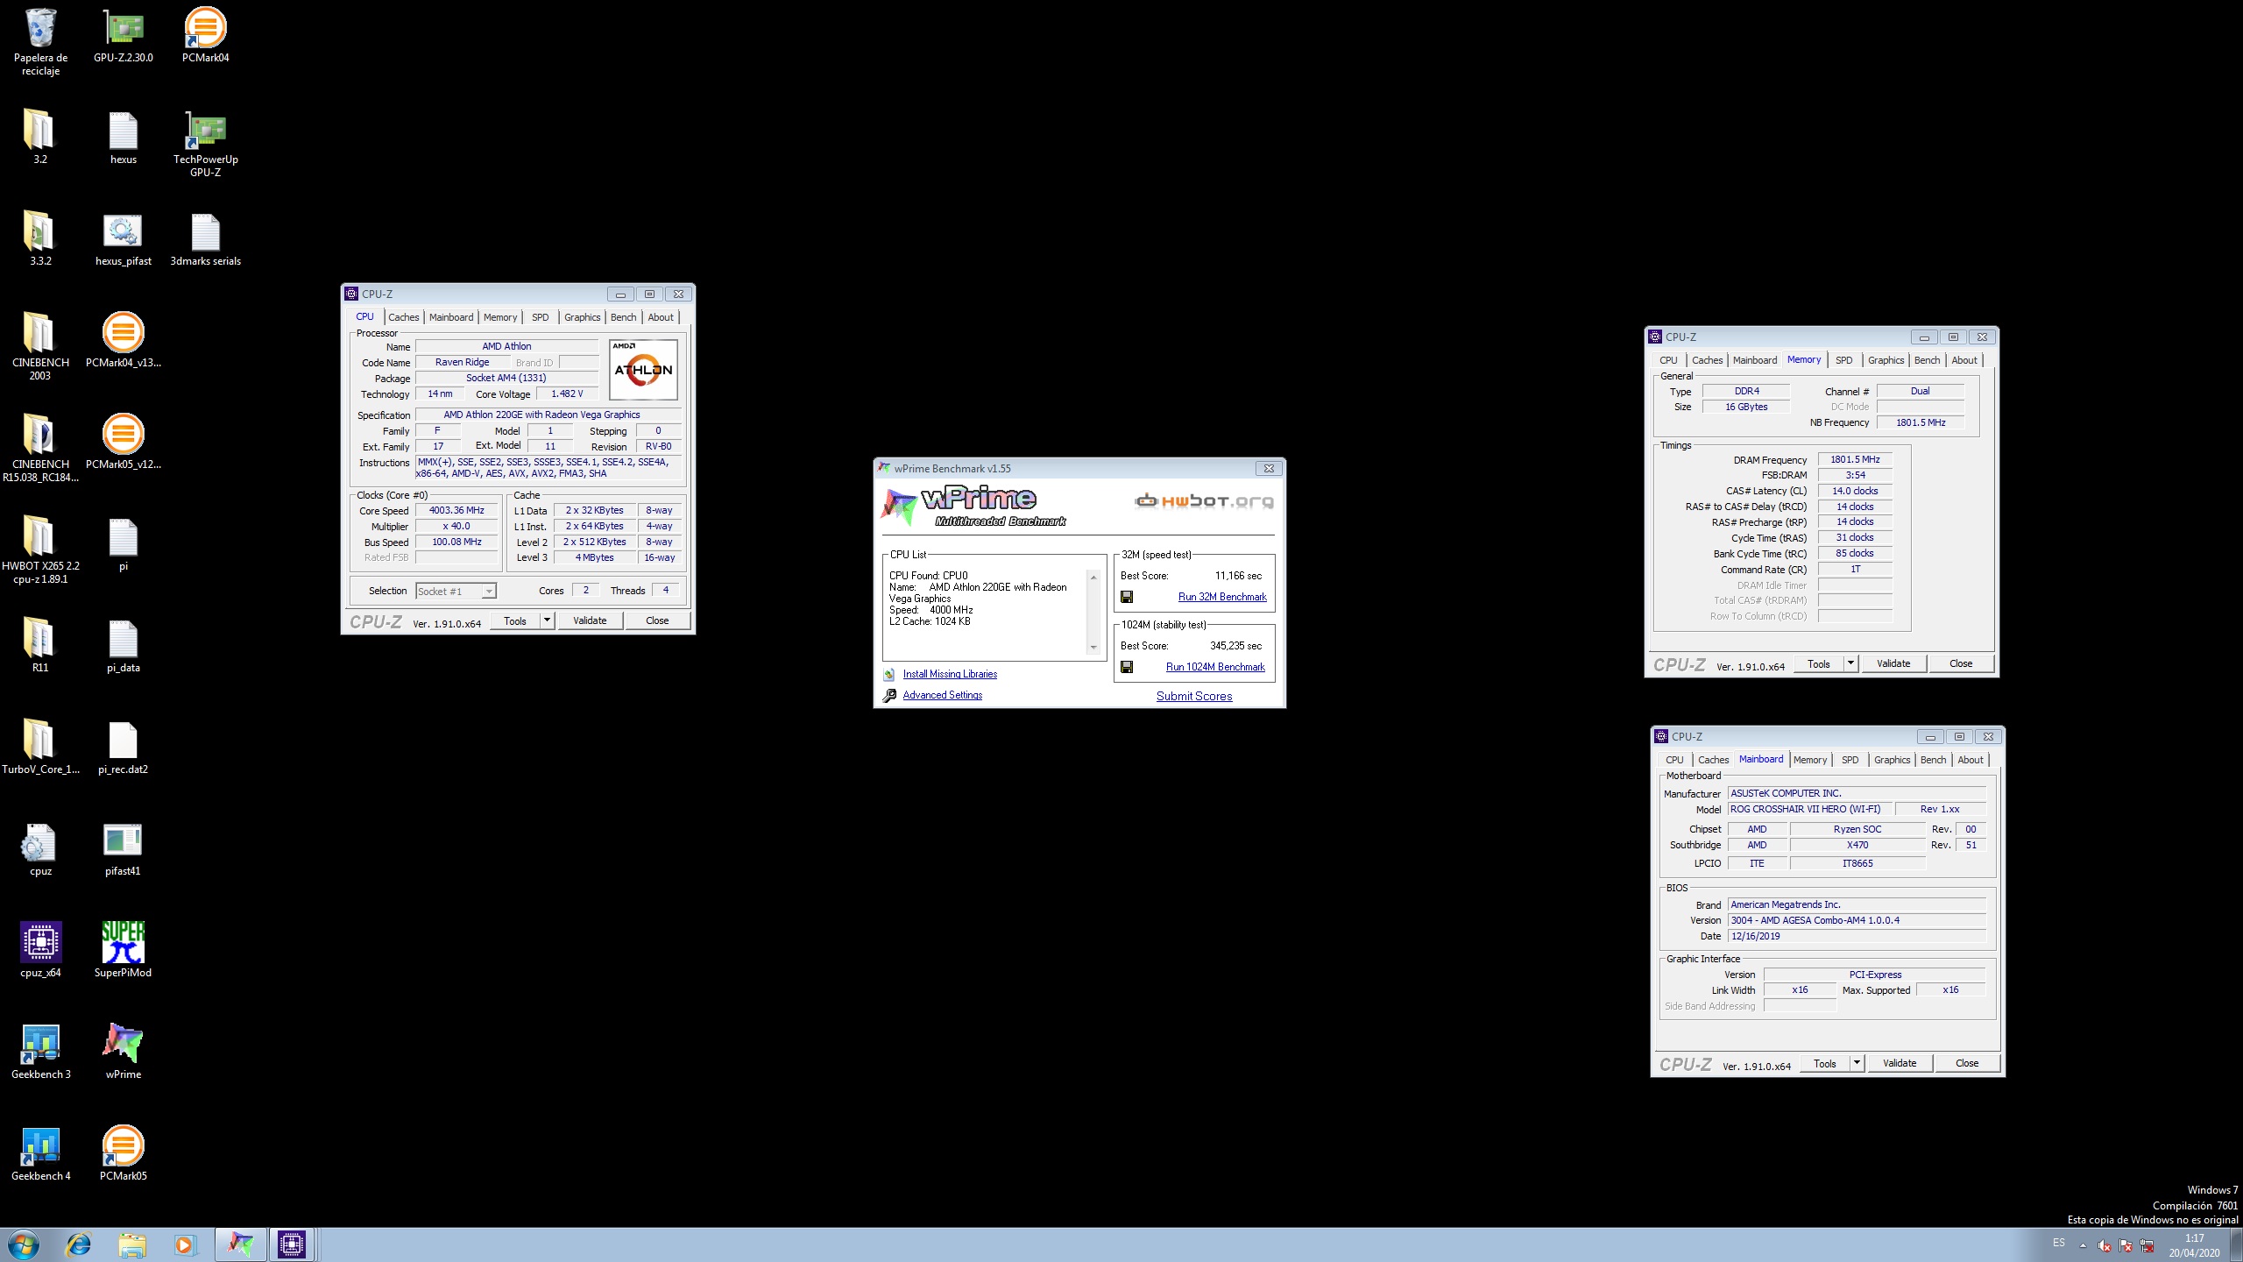This screenshot has width=2243, height=1262.
Task: Run the 32M Benchmark
Action: (x=1222, y=597)
